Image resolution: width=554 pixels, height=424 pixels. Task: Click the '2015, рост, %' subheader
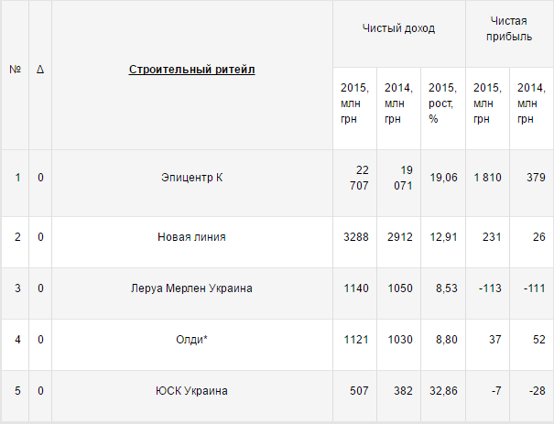tap(442, 103)
